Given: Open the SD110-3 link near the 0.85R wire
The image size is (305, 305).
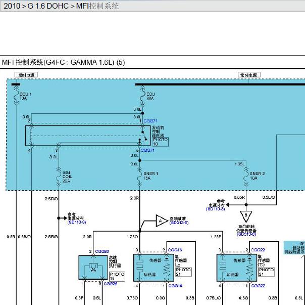Looking at the screenshot, I should pyautogui.click(x=215, y=209).
